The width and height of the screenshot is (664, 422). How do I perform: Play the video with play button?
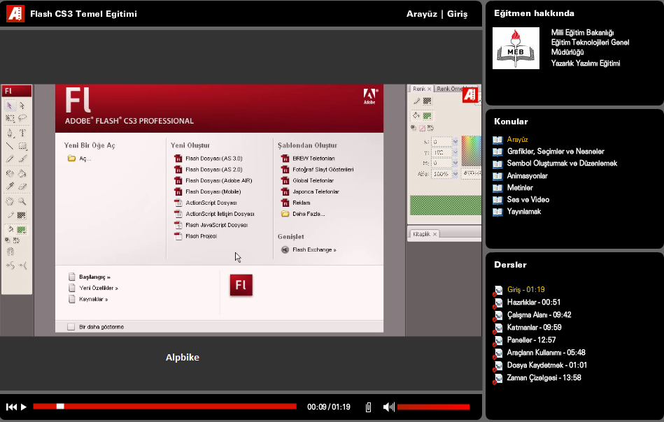point(24,407)
